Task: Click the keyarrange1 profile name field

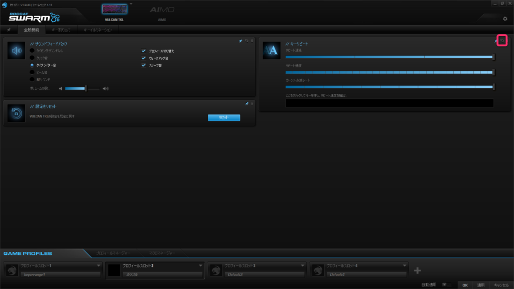Action: click(60, 274)
